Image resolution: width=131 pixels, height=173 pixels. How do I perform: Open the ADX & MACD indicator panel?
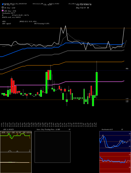click(x=16, y=152)
